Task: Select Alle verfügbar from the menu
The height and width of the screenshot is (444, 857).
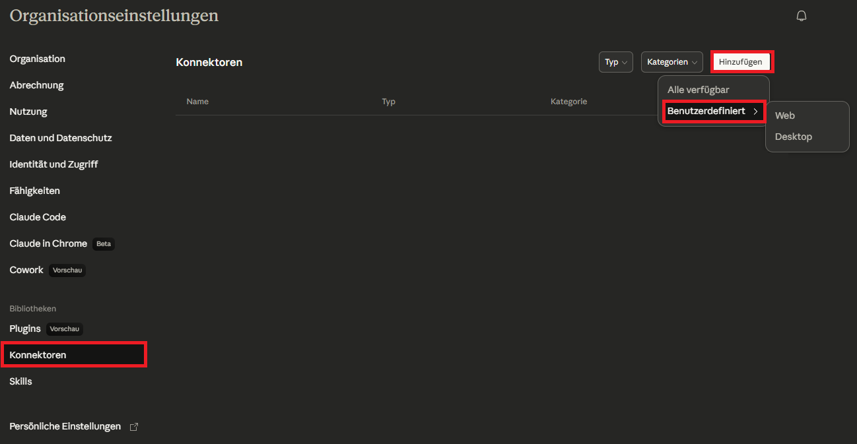Action: click(x=698, y=90)
